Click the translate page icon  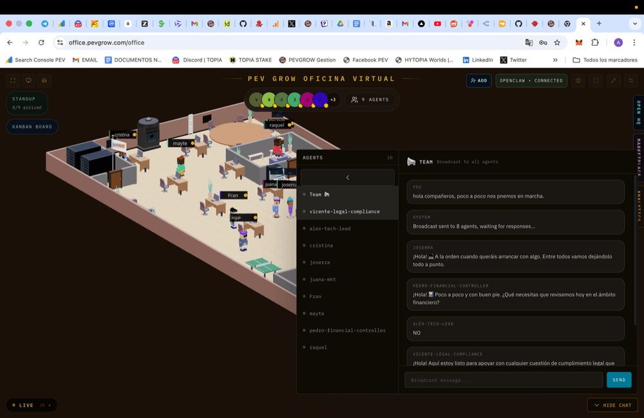529,42
